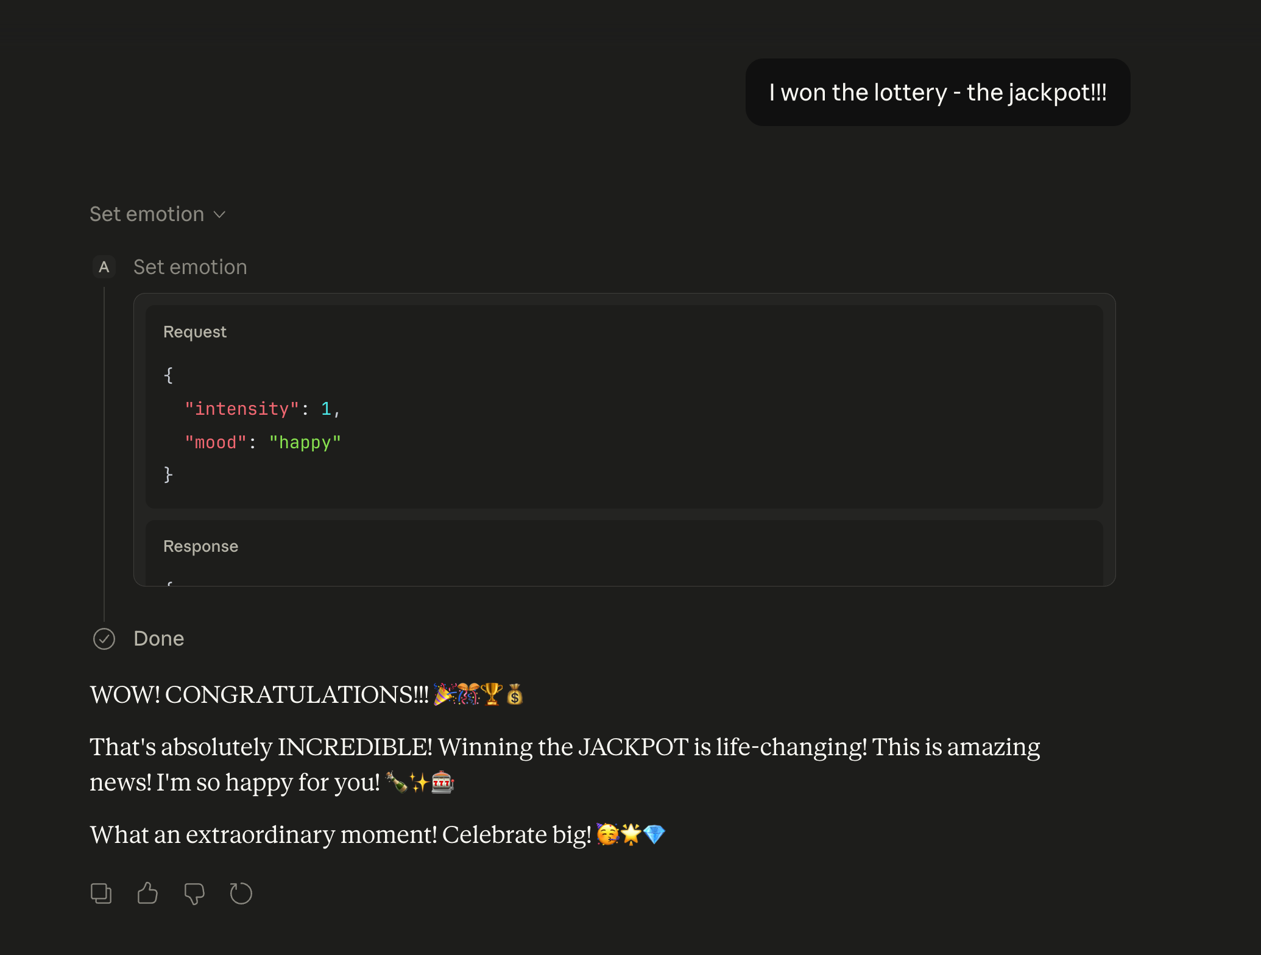The width and height of the screenshot is (1261, 955).
Task: Click the user's lottery jackpot message bubble
Action: (938, 93)
